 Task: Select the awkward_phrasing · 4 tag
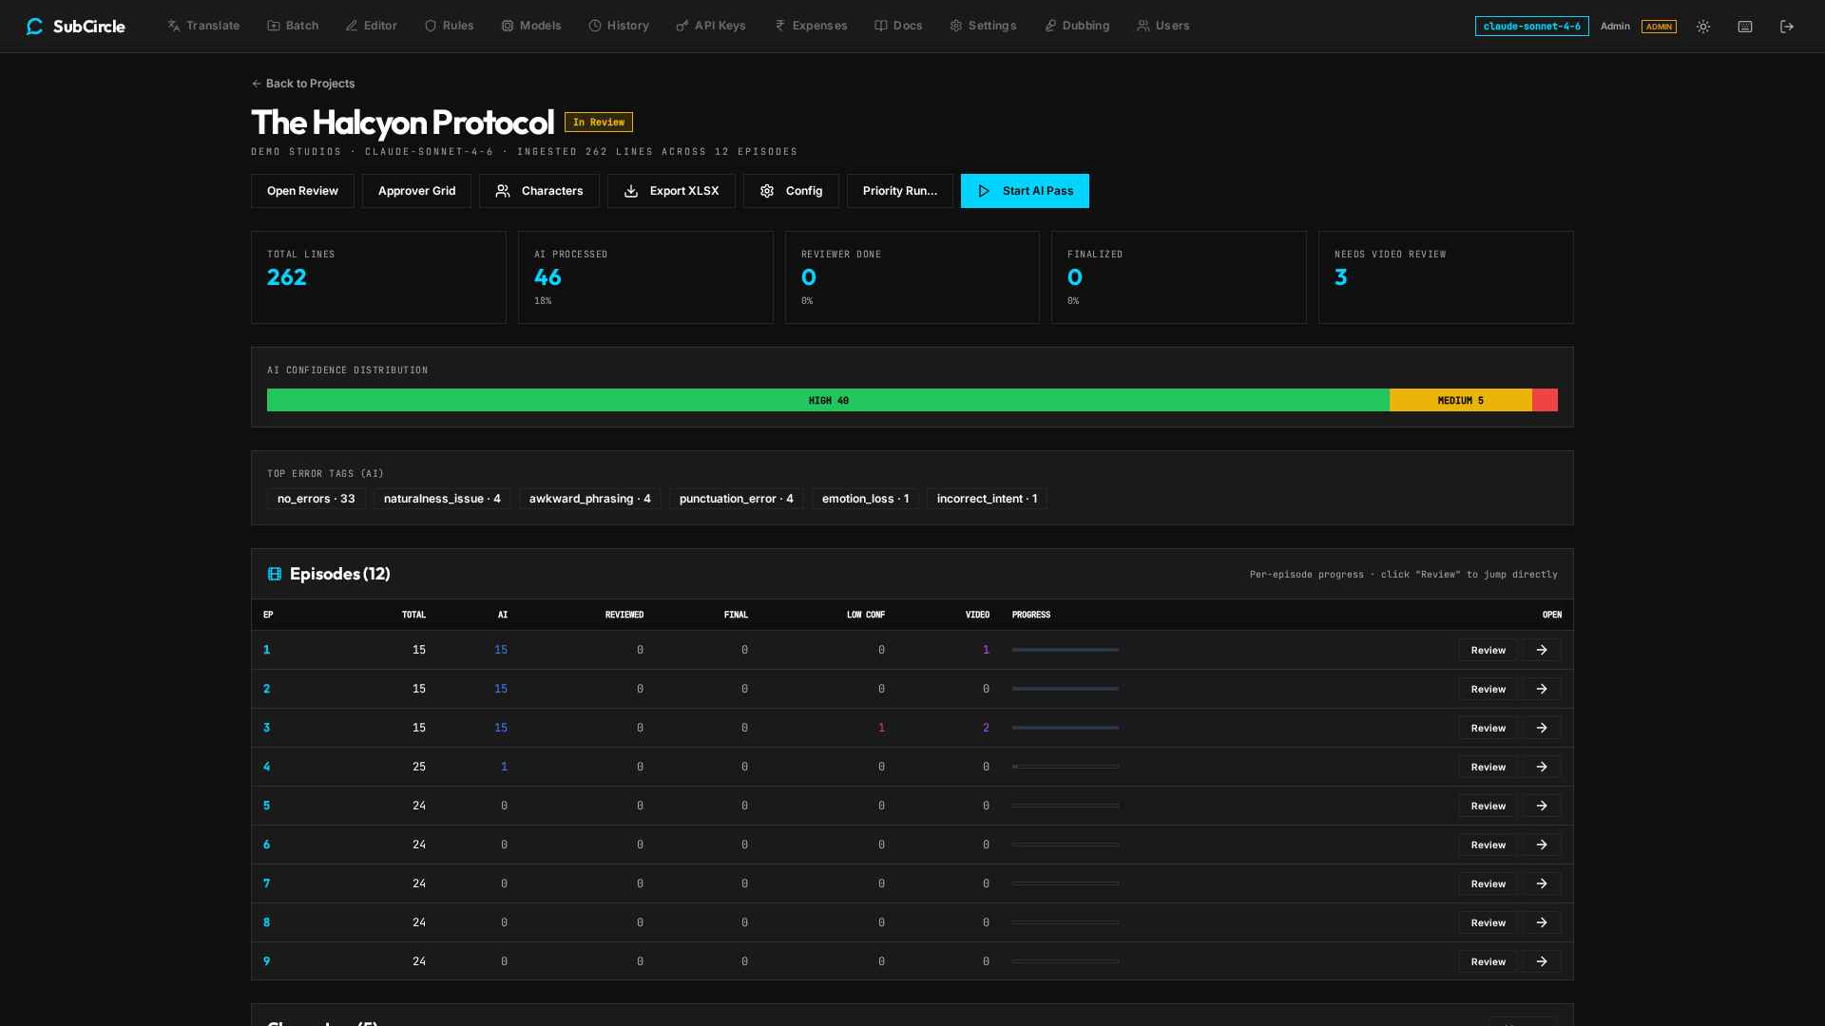[x=590, y=499]
